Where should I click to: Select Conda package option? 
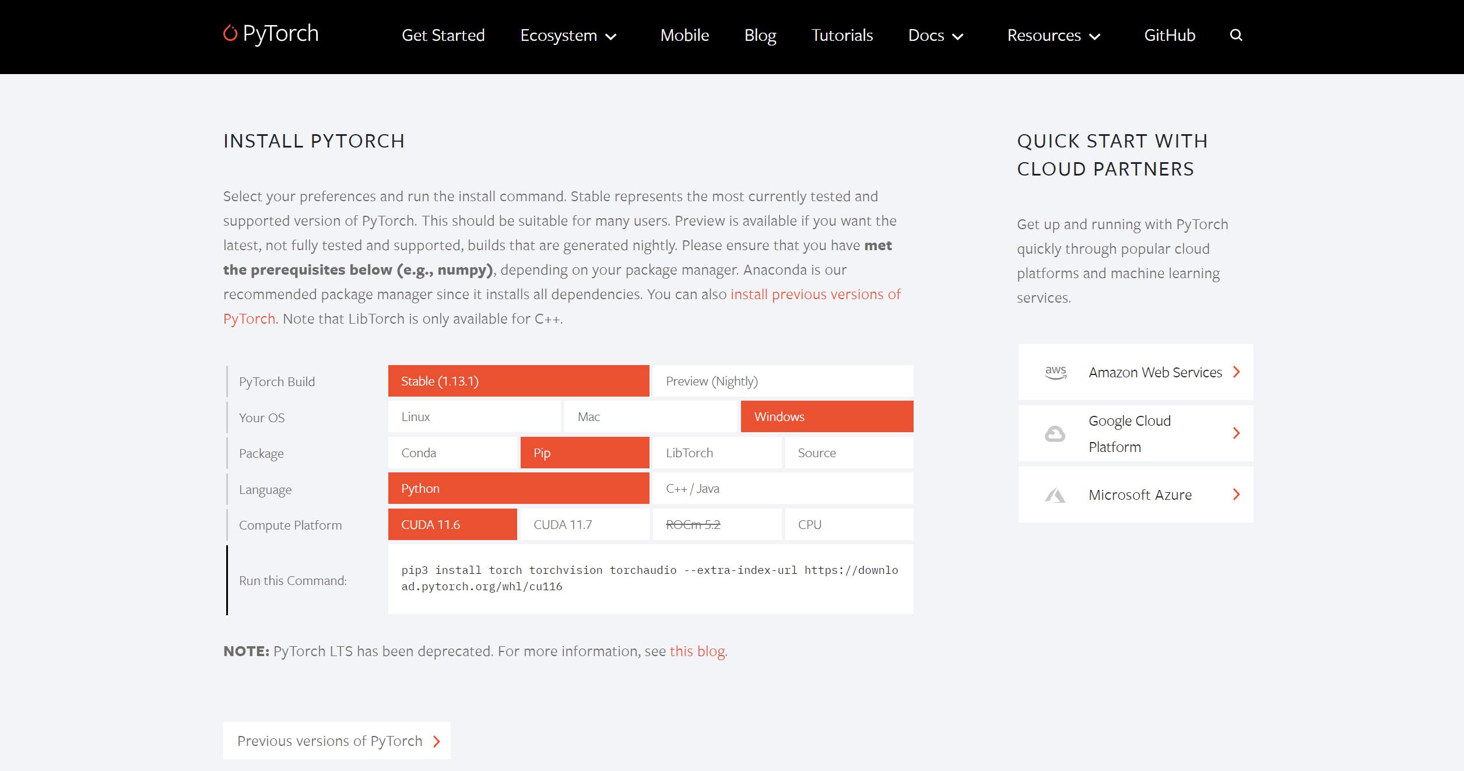[452, 453]
